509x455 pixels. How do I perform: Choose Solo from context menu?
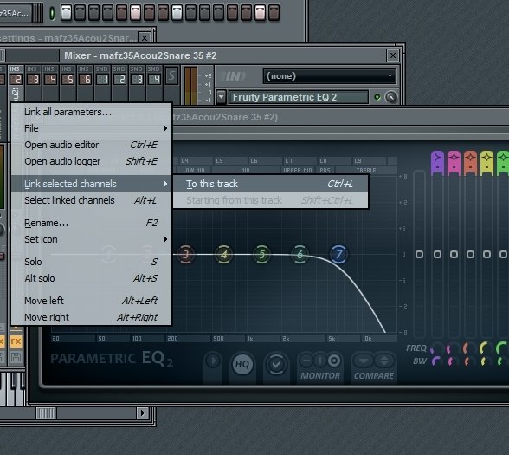91,262
